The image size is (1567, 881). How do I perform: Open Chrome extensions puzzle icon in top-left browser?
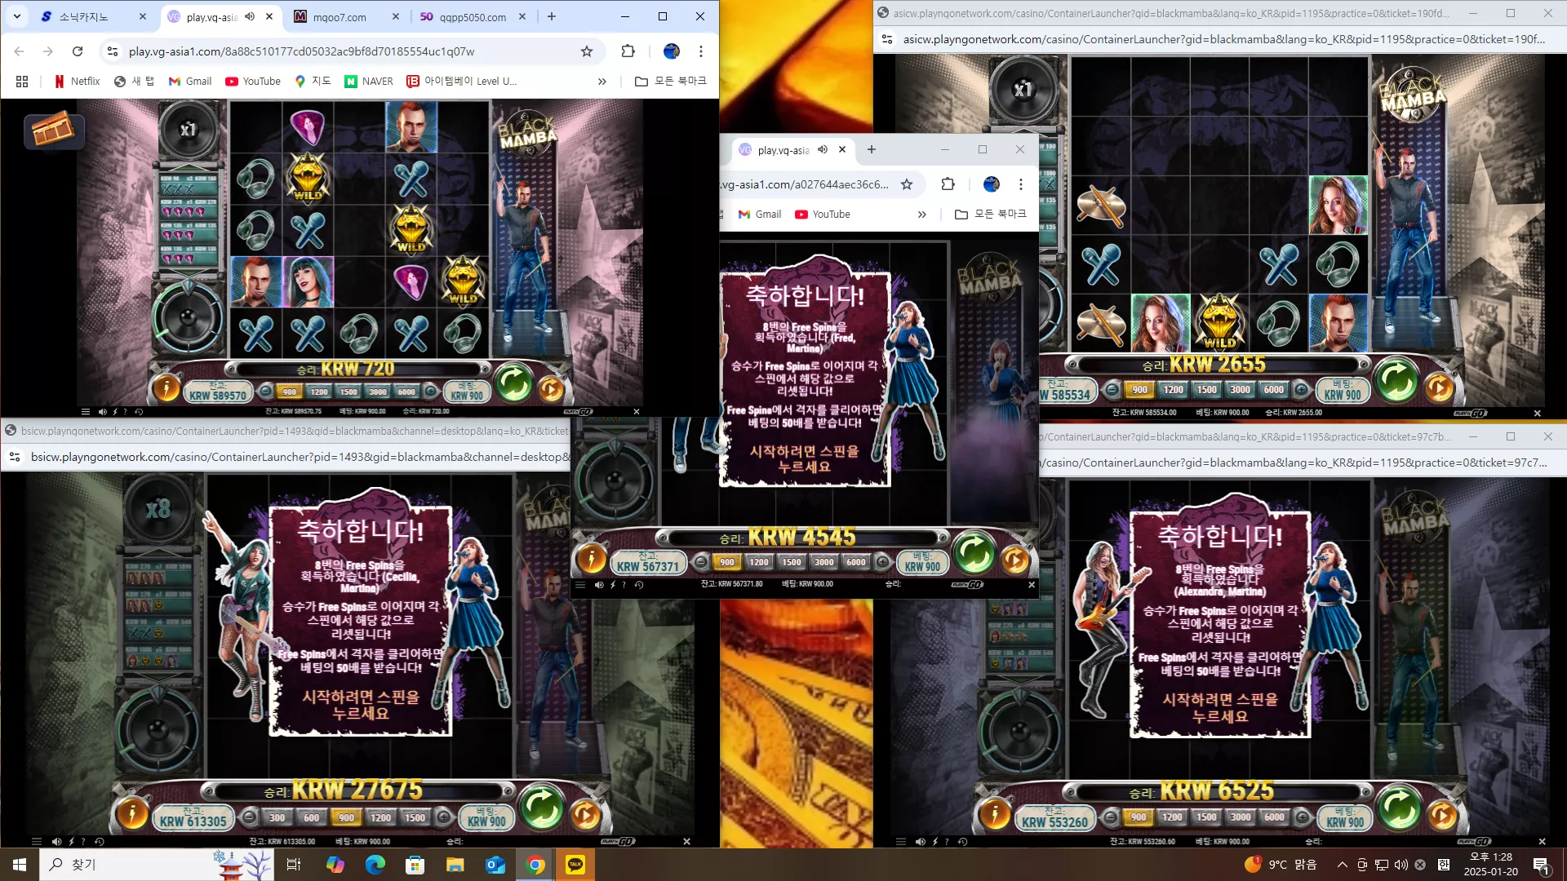pyautogui.click(x=628, y=51)
